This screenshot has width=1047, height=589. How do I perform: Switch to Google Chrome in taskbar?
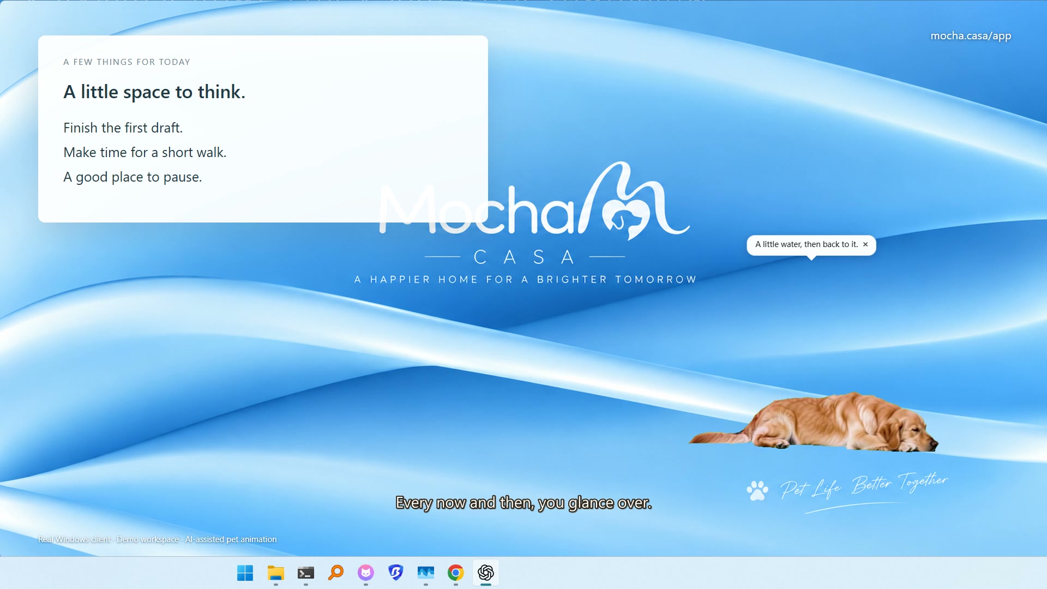click(456, 573)
